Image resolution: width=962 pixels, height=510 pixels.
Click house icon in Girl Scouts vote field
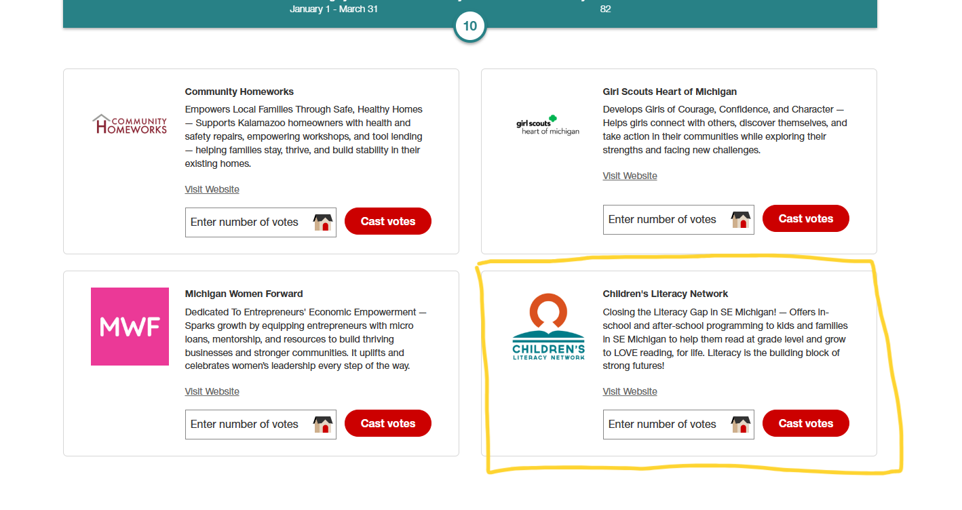(741, 219)
